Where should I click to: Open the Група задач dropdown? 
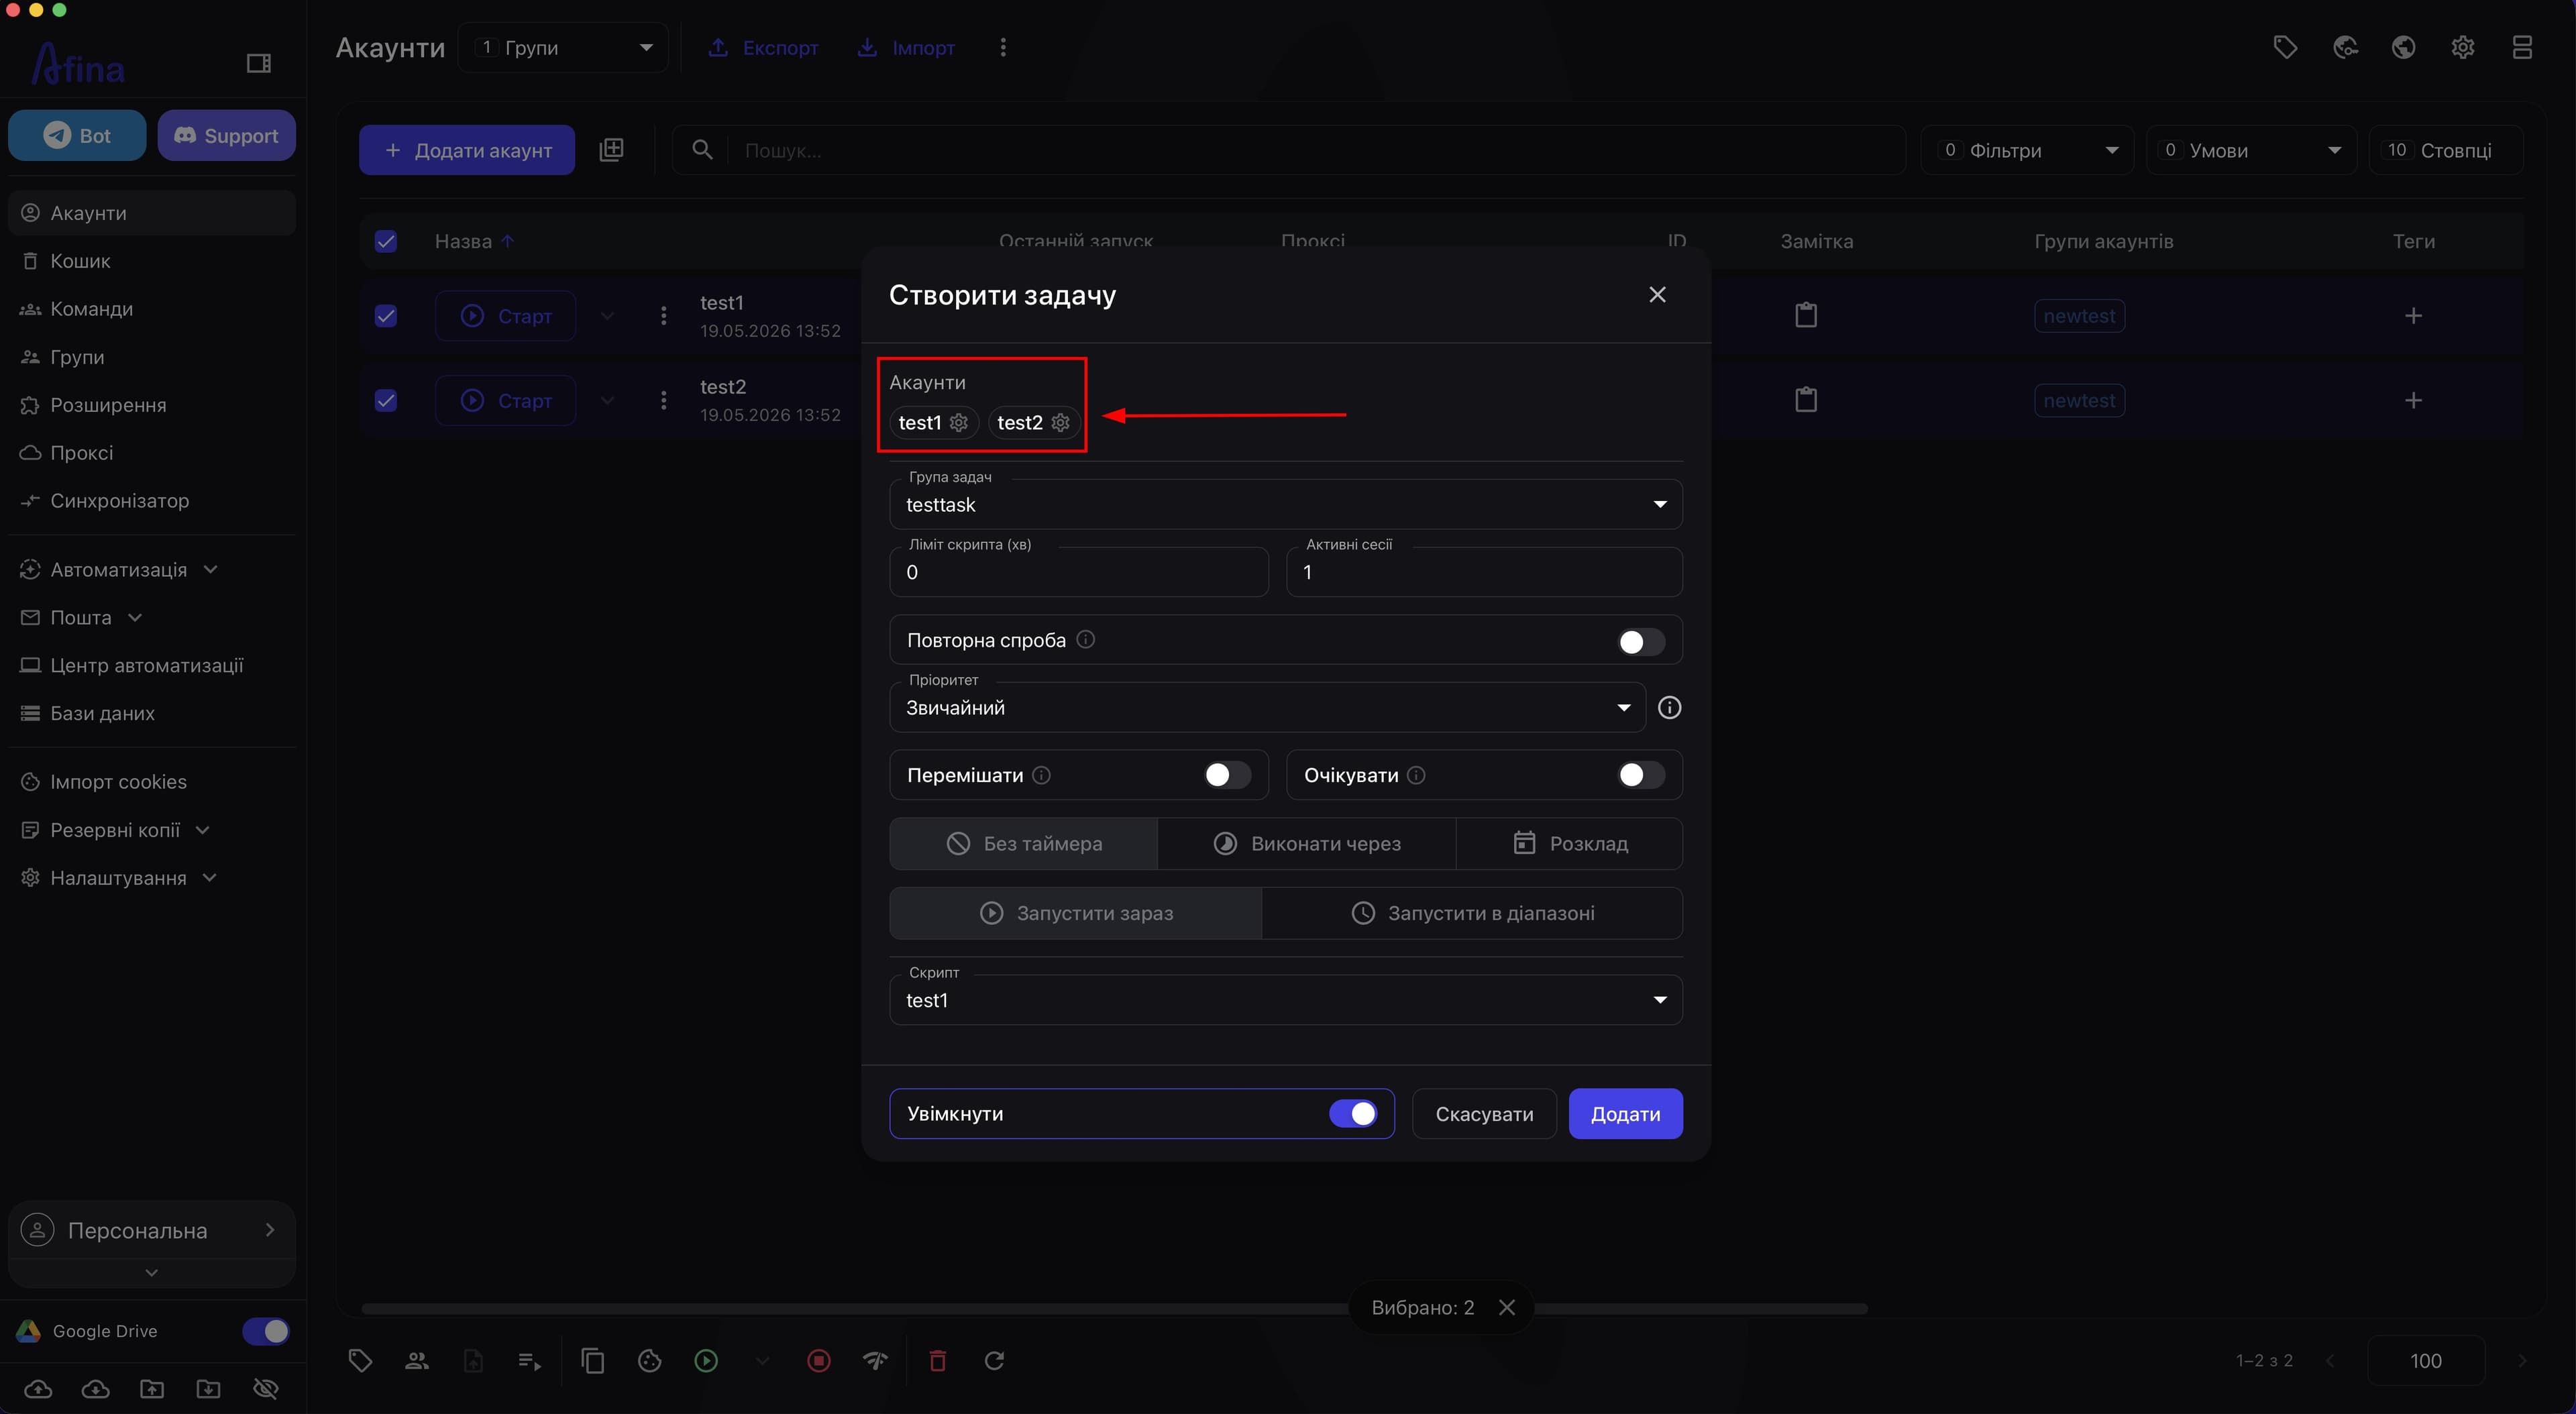point(1286,504)
